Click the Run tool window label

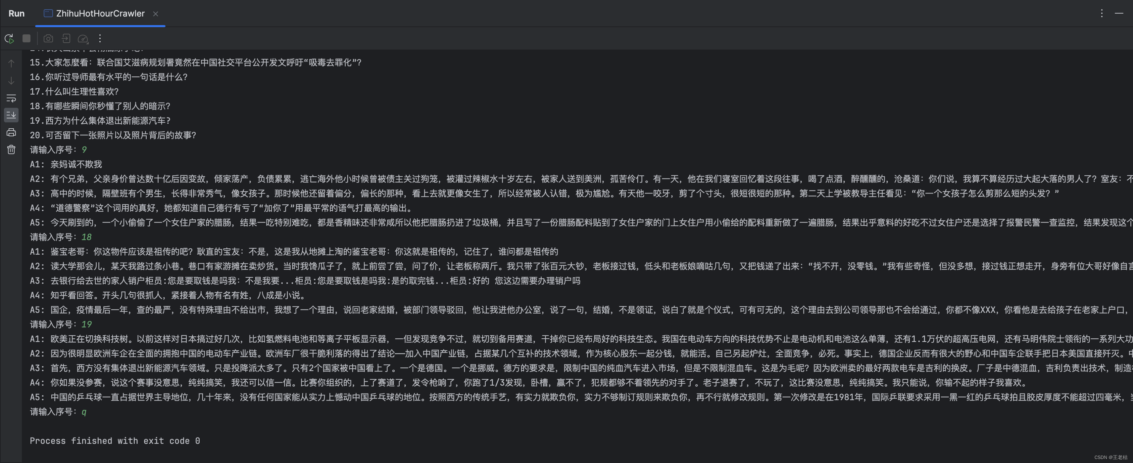[16, 14]
